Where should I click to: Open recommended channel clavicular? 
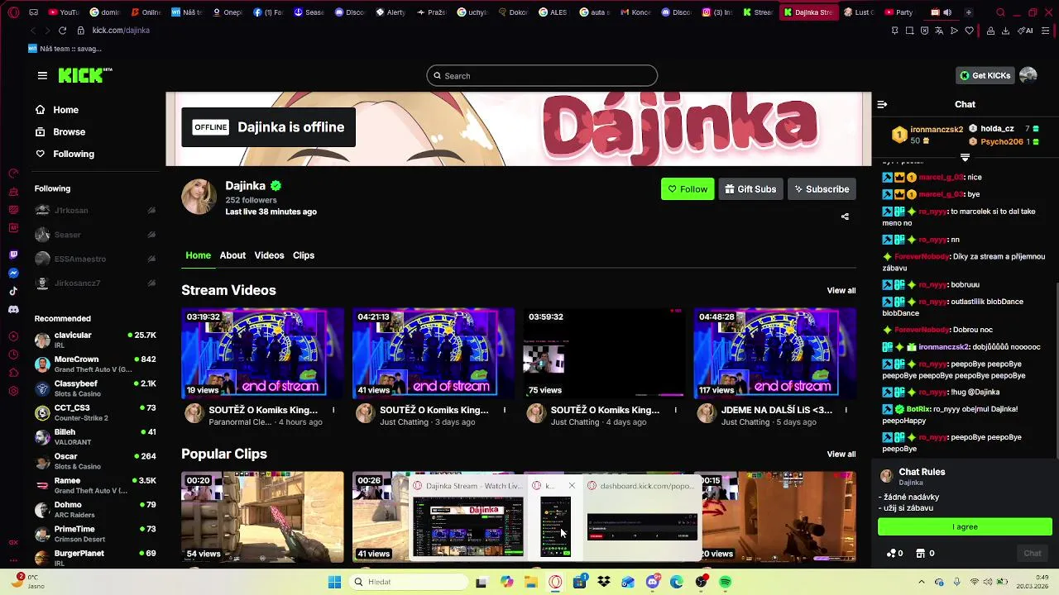tap(95, 340)
